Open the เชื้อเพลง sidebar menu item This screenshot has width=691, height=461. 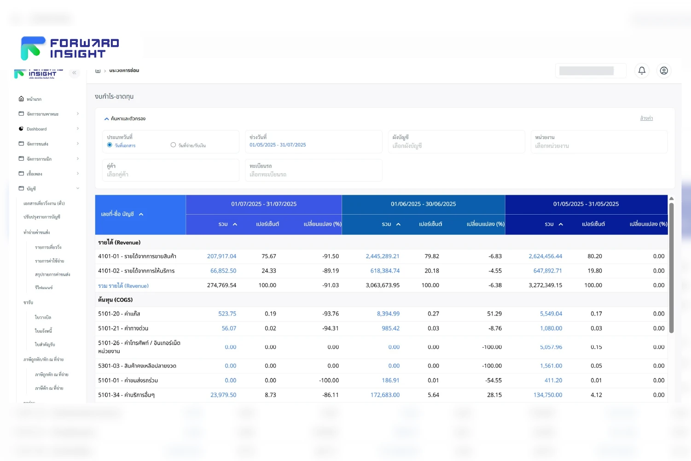click(35, 174)
